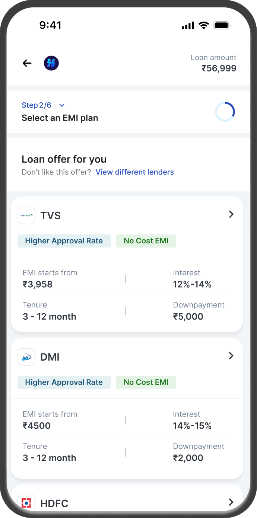257x518 pixels.
Task: Tap the TVS Credit logo icon
Action: 26,215
